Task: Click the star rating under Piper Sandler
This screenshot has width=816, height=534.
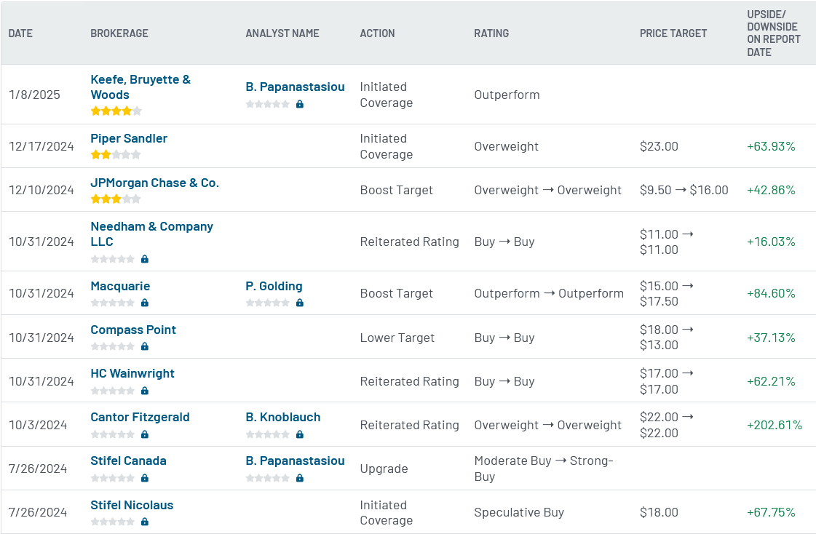Action: tap(116, 154)
